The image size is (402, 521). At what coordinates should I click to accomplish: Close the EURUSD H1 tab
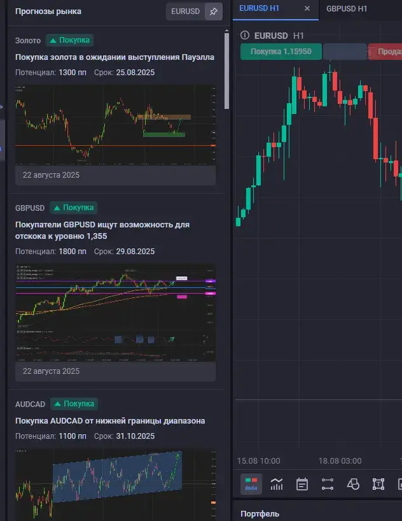[307, 9]
